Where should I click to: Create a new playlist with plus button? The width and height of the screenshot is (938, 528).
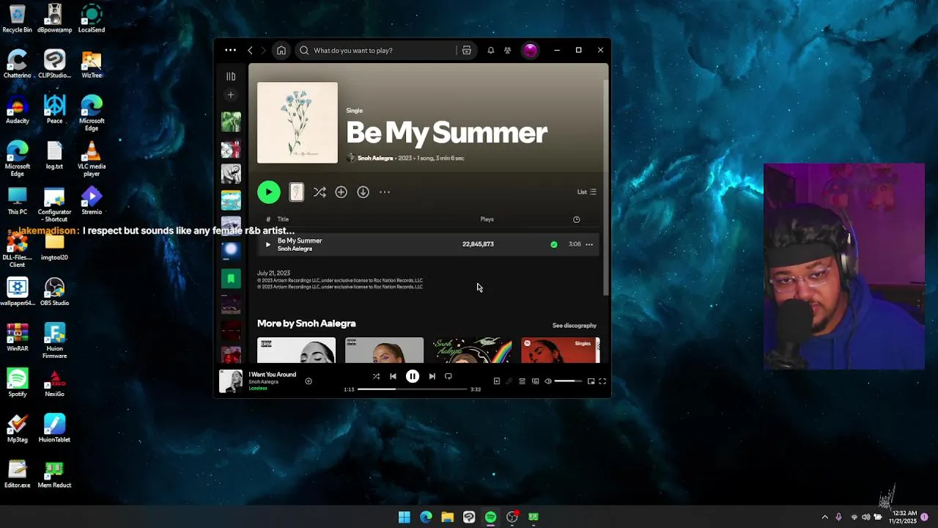tap(231, 95)
